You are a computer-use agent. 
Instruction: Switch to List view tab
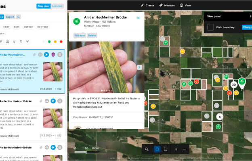pos(57,6)
